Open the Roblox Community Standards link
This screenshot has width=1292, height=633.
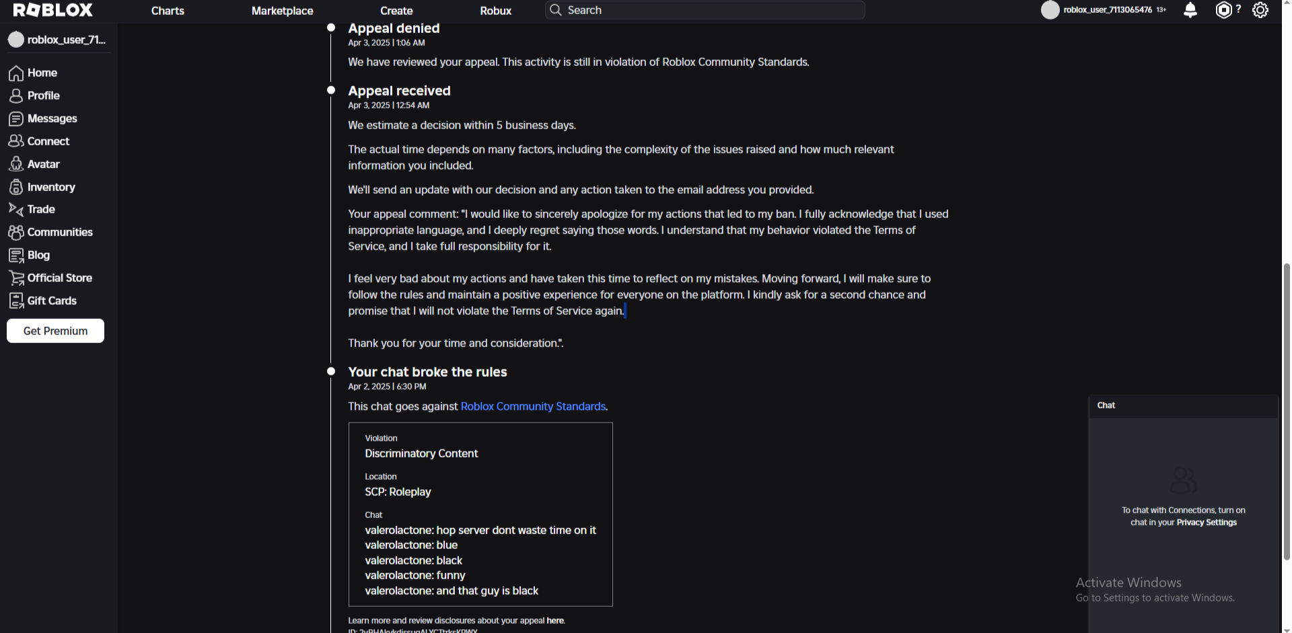pyautogui.click(x=532, y=406)
